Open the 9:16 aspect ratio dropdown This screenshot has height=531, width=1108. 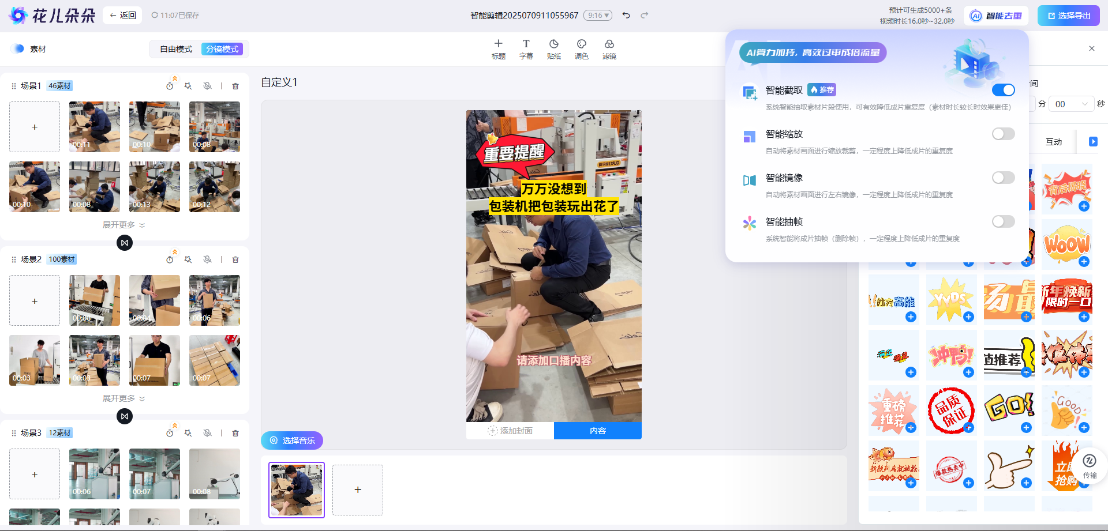pyautogui.click(x=598, y=16)
